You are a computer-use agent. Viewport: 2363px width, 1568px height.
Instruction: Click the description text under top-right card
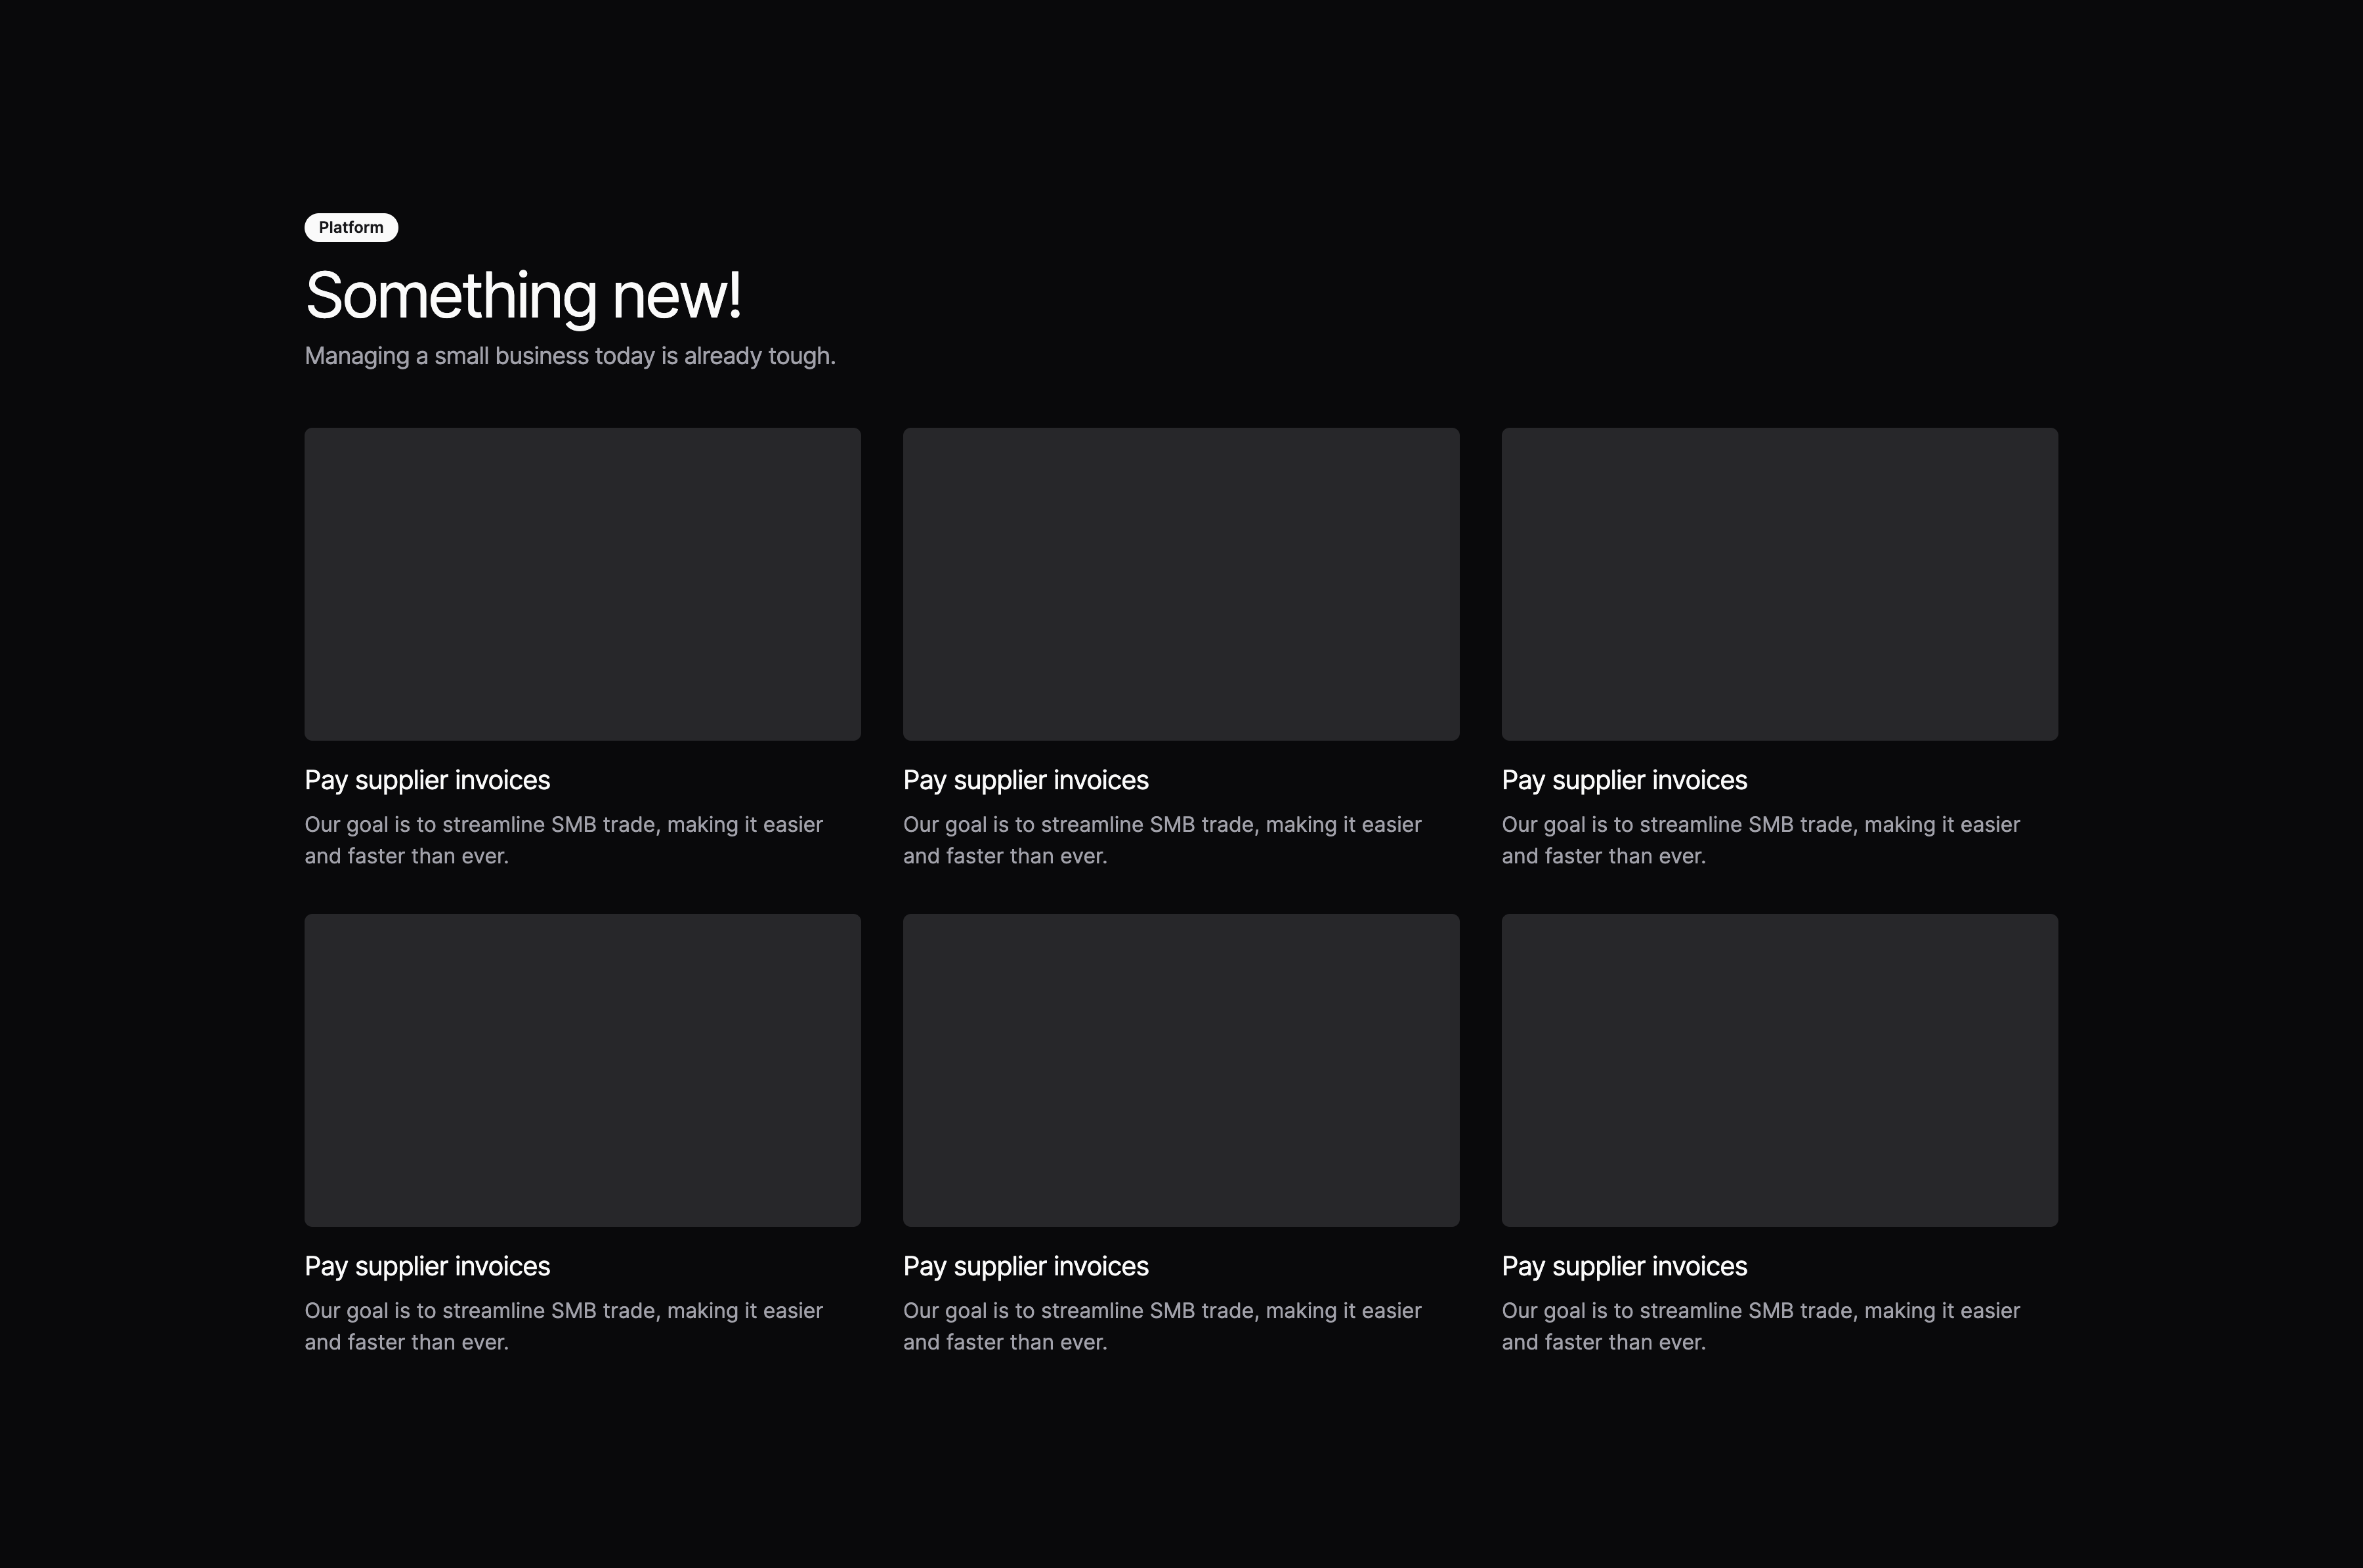[1760, 840]
